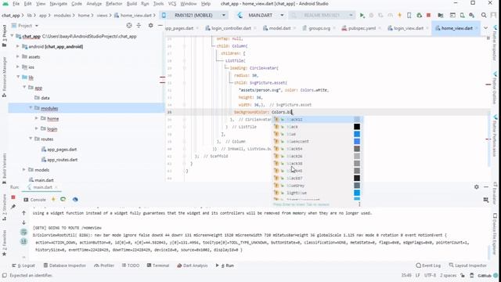Run the app with the green play icon

[362, 16]
